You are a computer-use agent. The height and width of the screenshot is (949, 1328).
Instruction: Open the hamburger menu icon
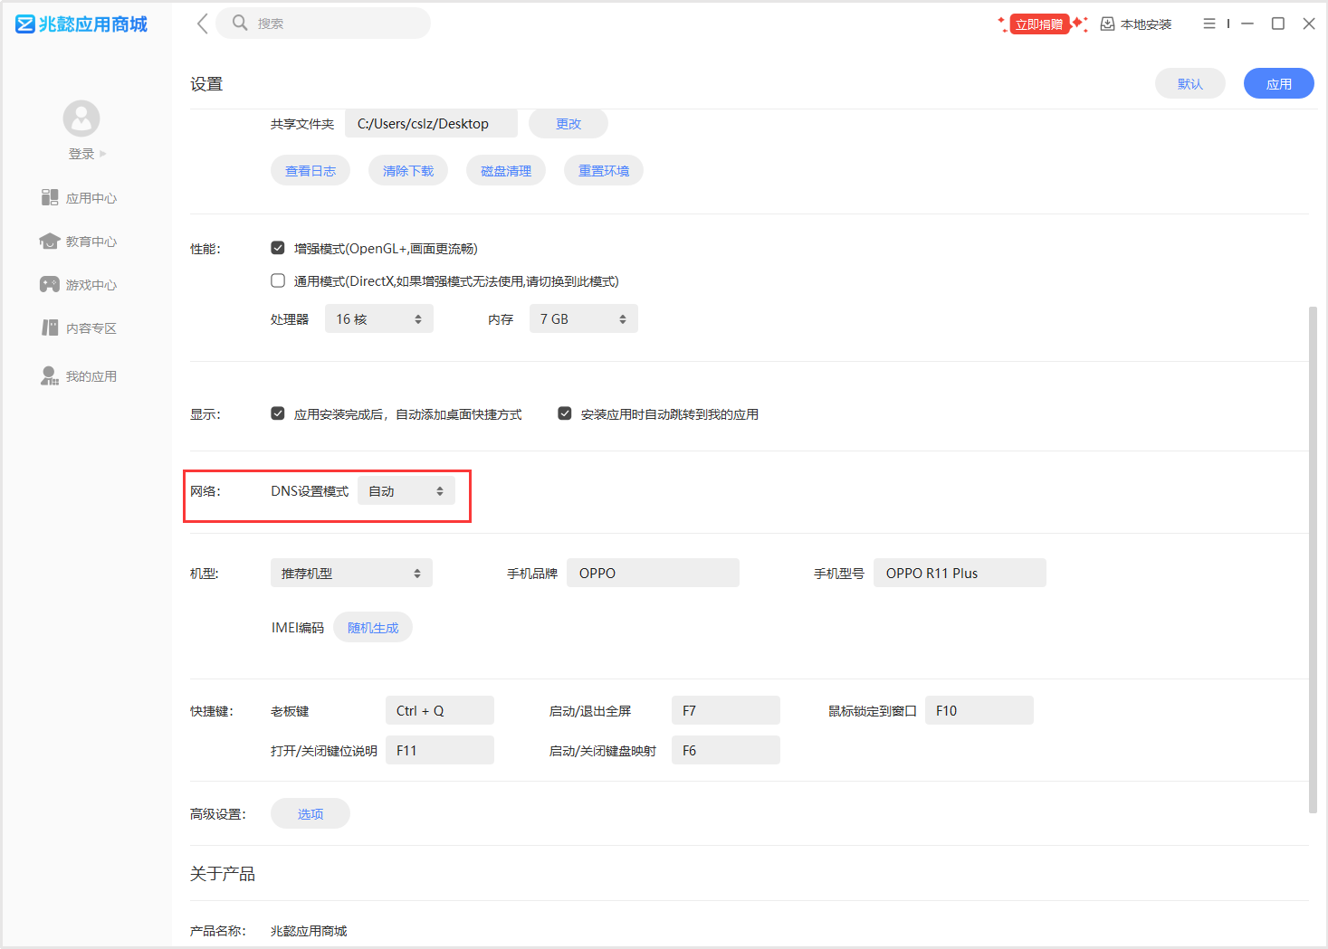[x=1209, y=24]
